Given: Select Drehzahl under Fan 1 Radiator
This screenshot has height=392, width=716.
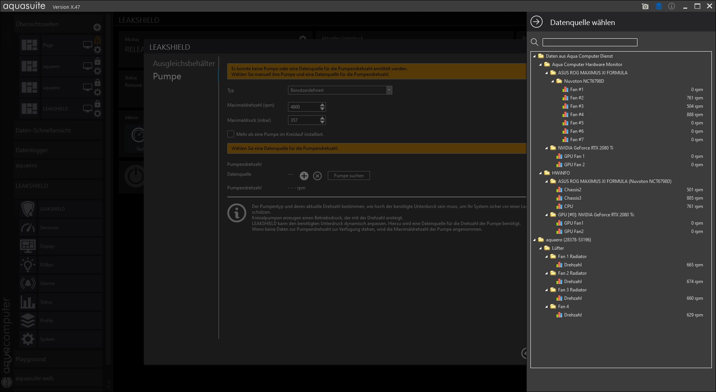Looking at the screenshot, I should (573, 265).
